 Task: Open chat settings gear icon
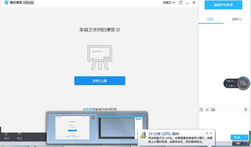pyautogui.click(x=246, y=110)
